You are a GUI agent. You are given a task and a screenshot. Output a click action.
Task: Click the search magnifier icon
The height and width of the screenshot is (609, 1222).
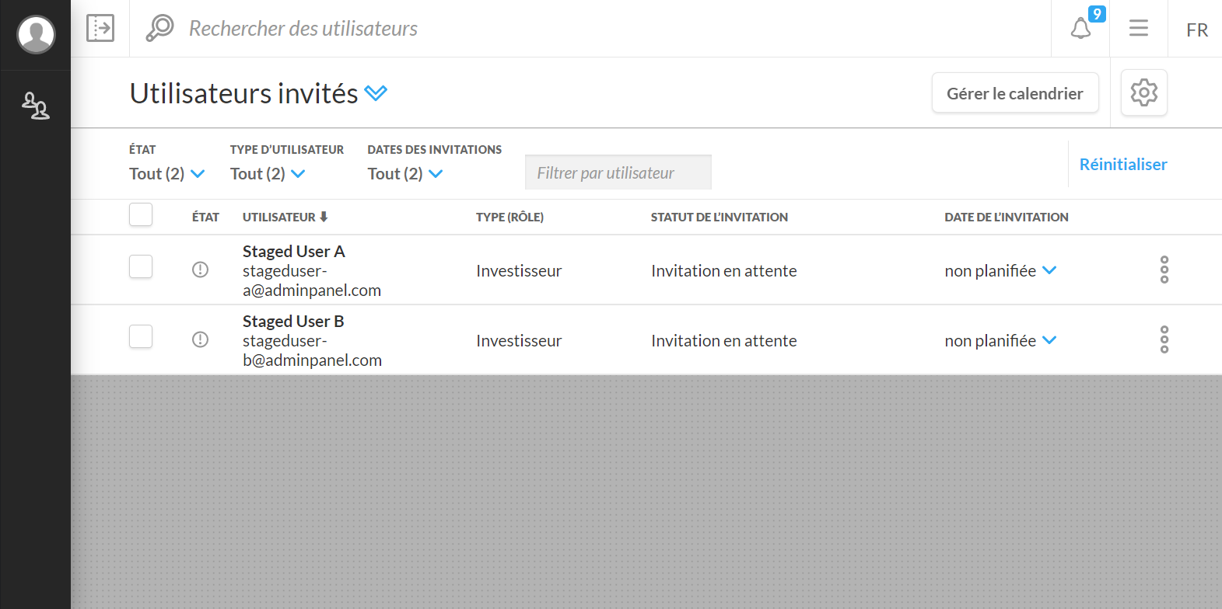(159, 28)
